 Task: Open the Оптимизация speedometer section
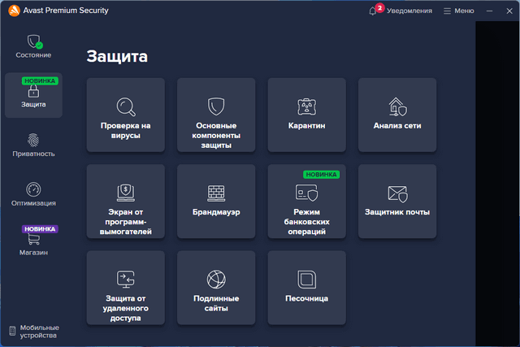coord(33,194)
